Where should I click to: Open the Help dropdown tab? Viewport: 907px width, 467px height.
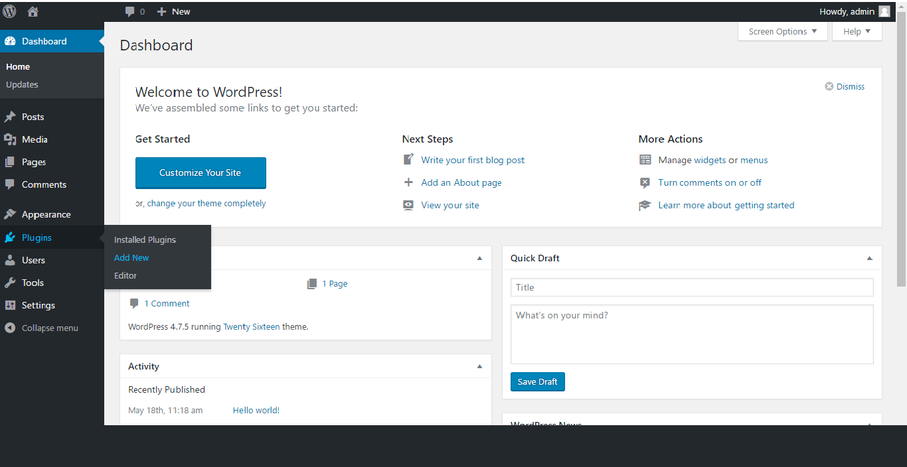[857, 31]
